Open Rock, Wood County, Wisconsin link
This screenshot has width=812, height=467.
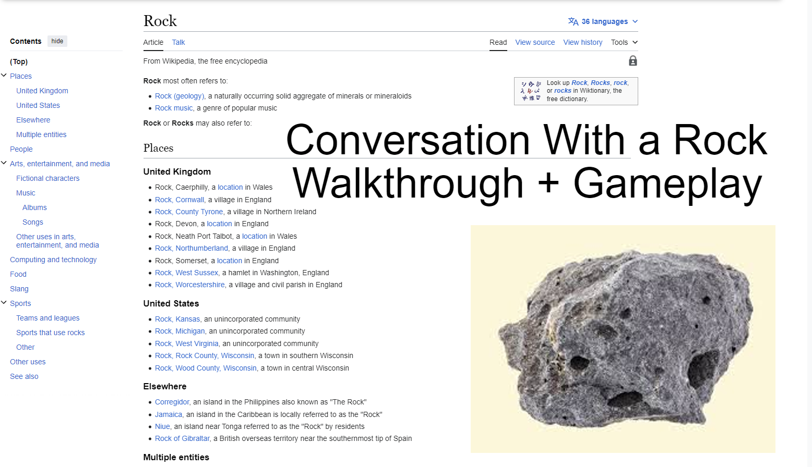click(206, 368)
